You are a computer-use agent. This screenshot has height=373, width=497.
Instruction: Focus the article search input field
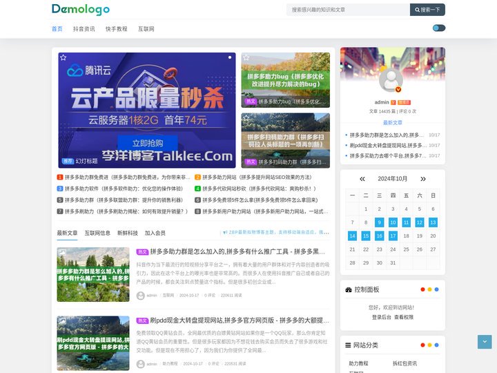click(x=348, y=10)
